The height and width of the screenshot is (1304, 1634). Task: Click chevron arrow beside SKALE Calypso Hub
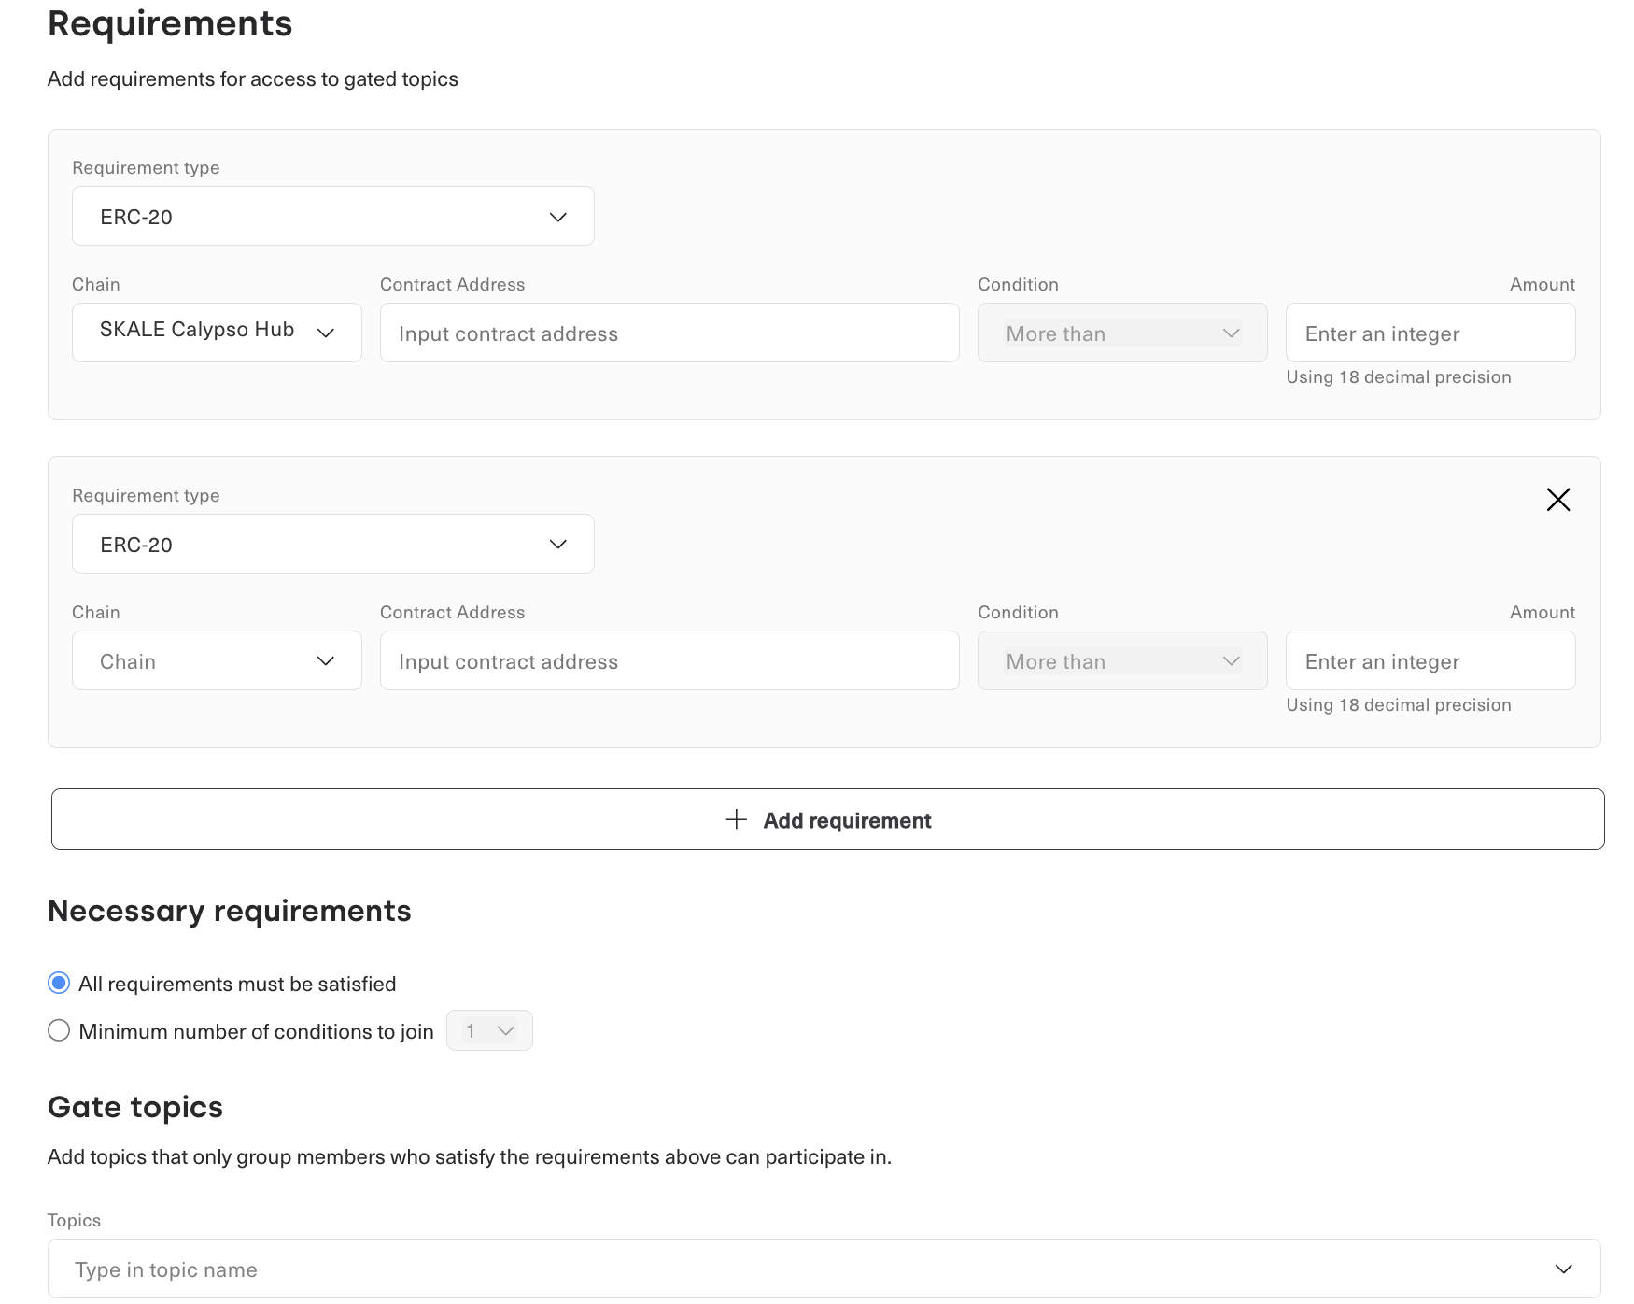click(326, 333)
